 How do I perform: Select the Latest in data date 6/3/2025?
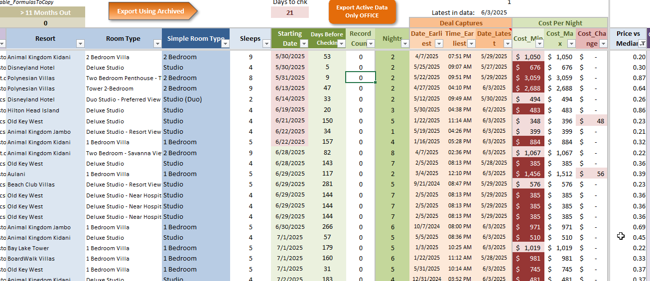(493, 12)
